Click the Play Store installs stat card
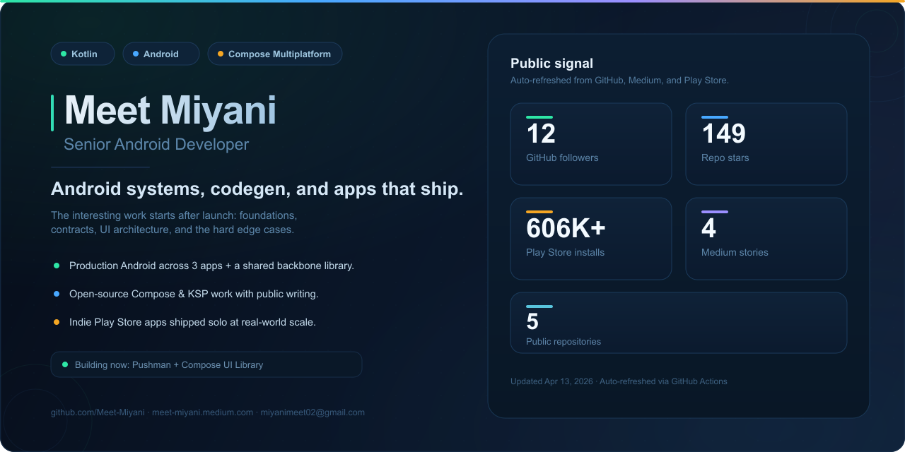Viewport: 905px width, 452px height. click(591, 239)
